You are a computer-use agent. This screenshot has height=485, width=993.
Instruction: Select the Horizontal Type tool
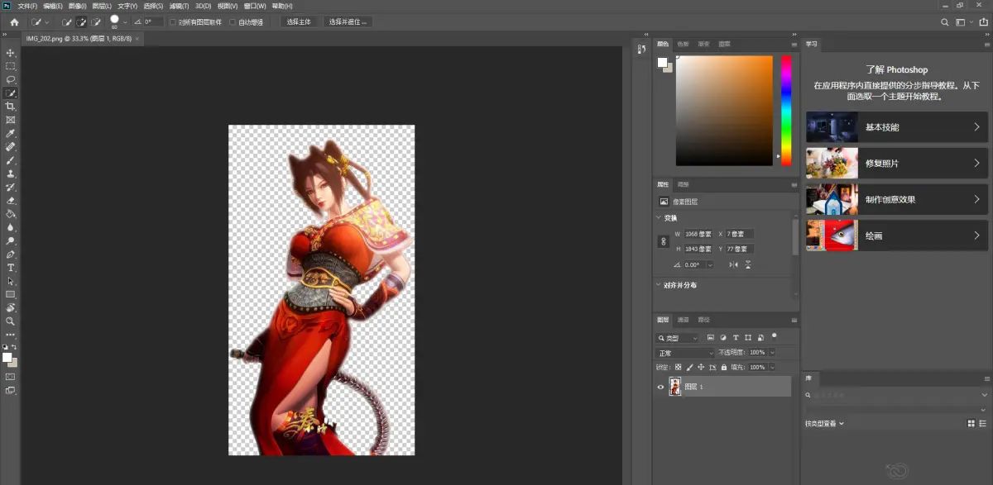pos(11,268)
